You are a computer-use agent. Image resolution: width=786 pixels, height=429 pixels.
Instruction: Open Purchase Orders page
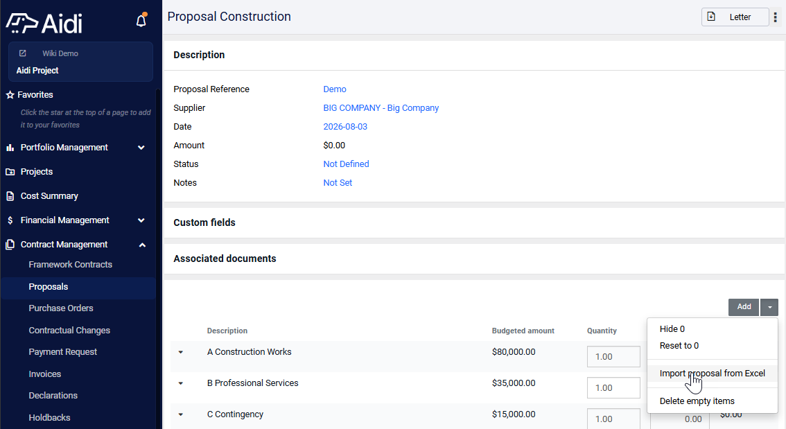pos(61,308)
